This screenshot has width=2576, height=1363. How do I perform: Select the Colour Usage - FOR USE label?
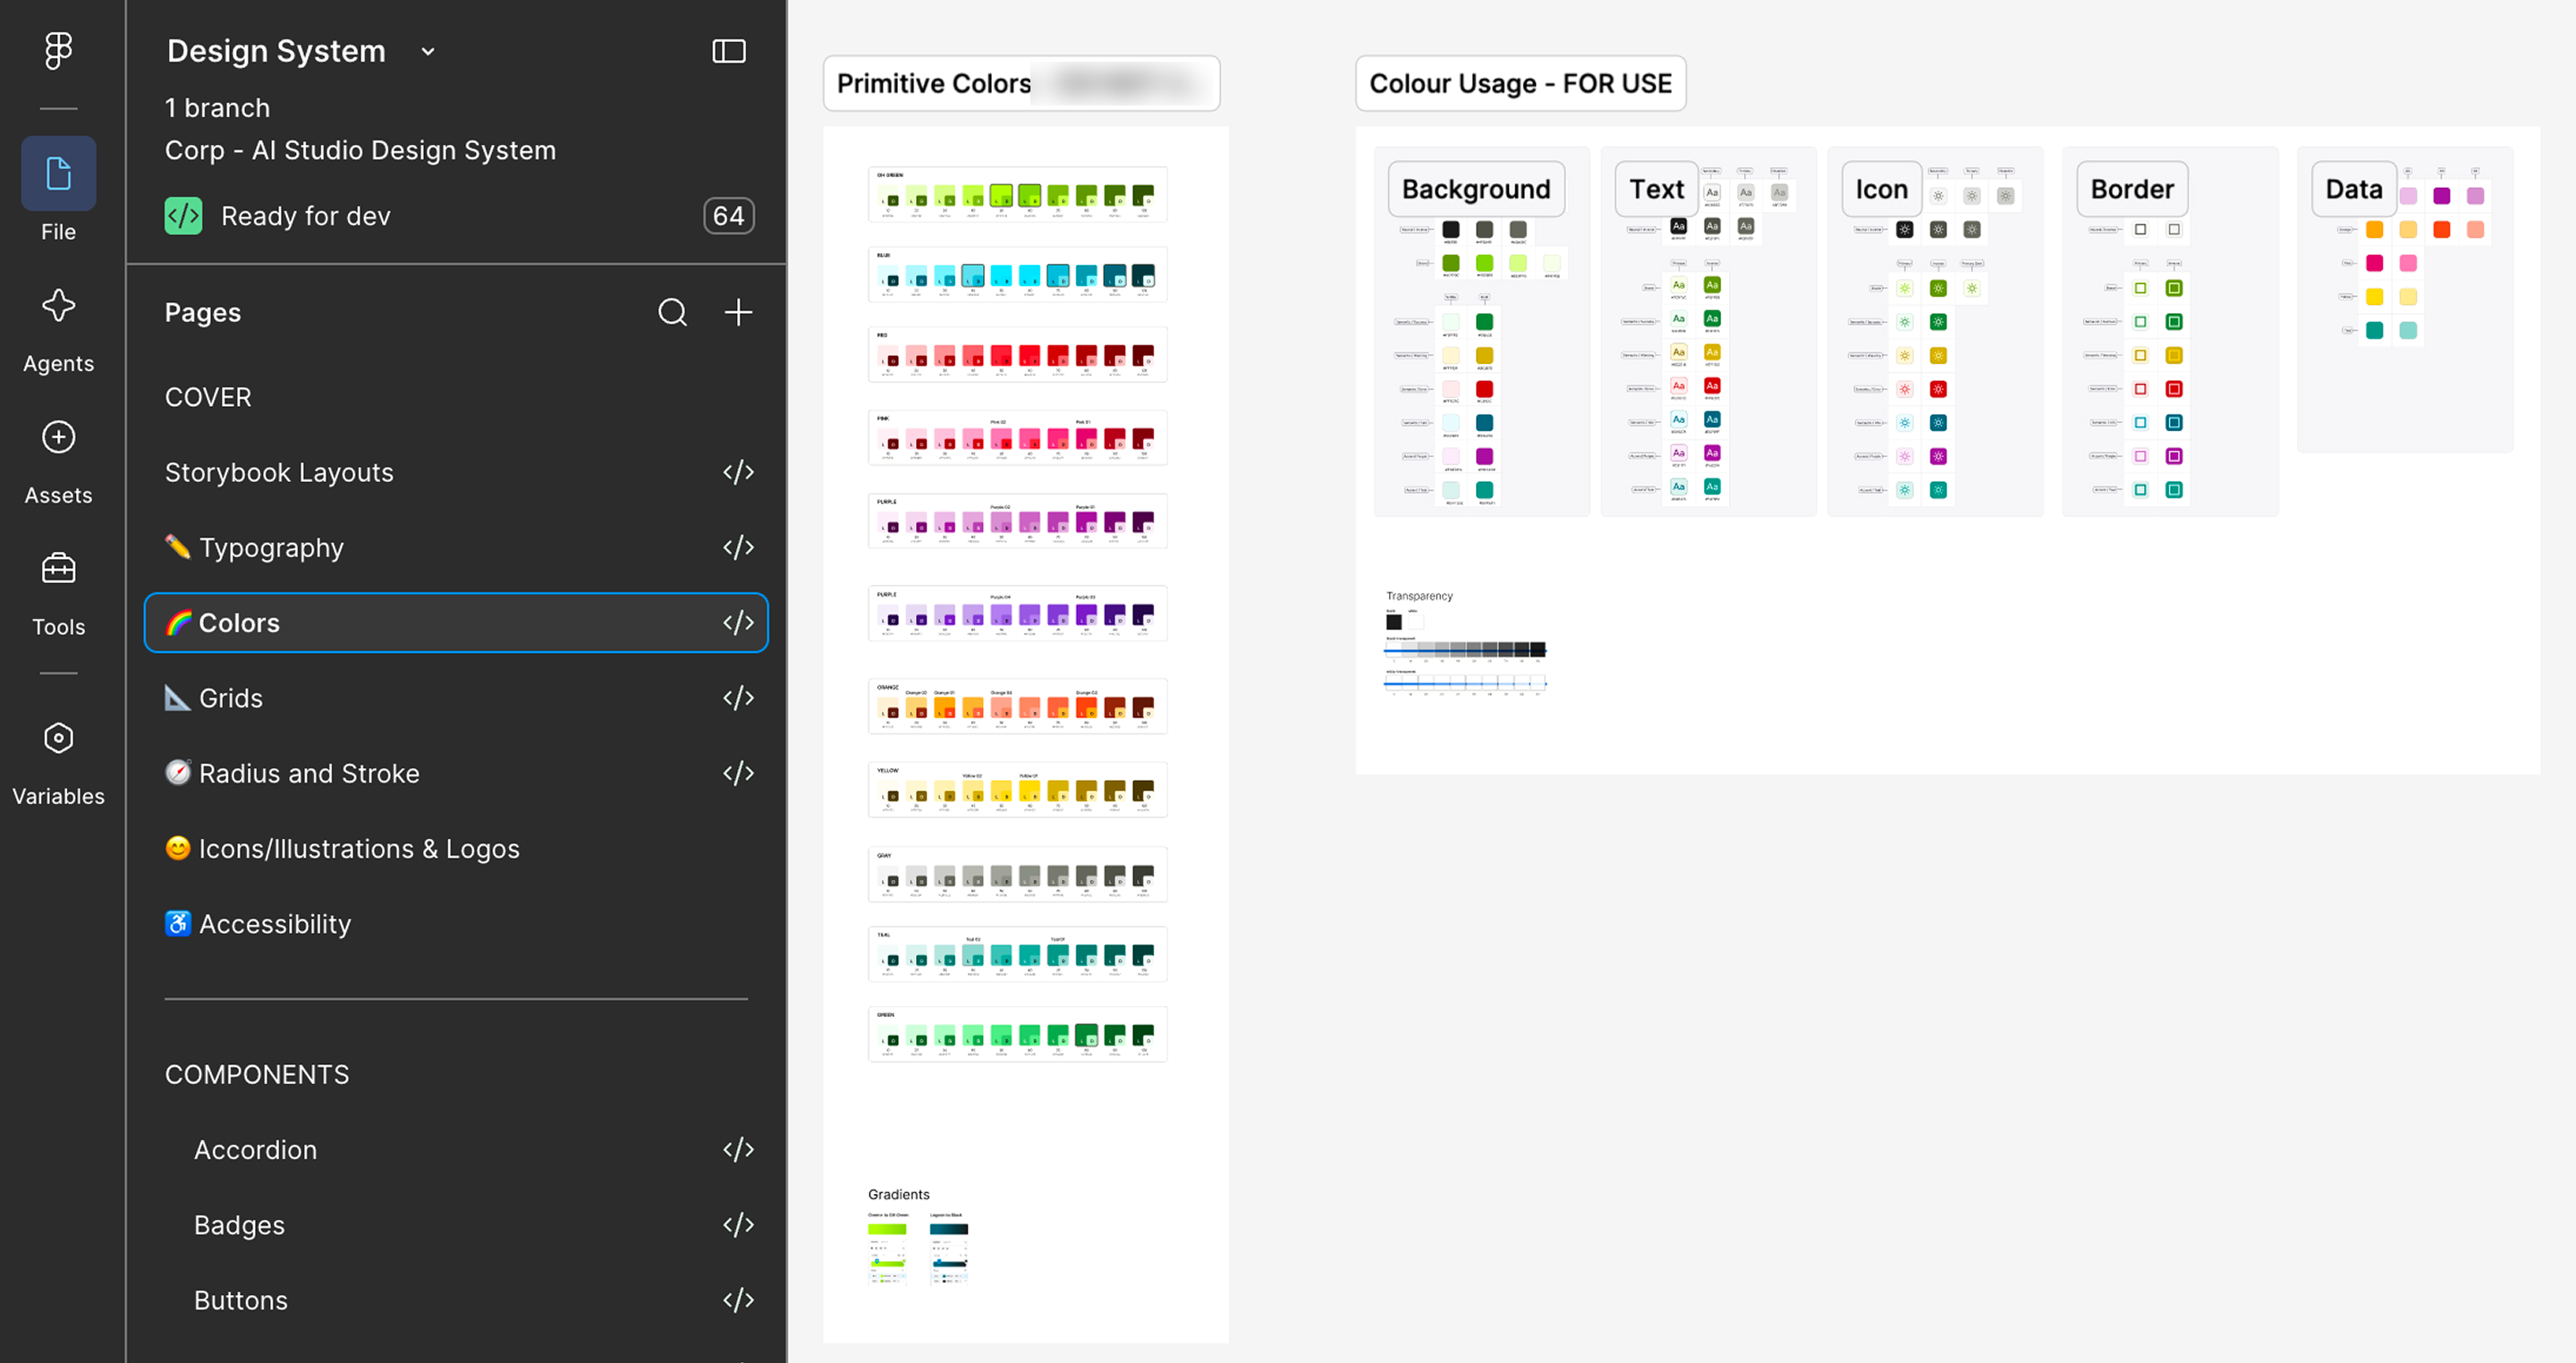coord(1520,83)
